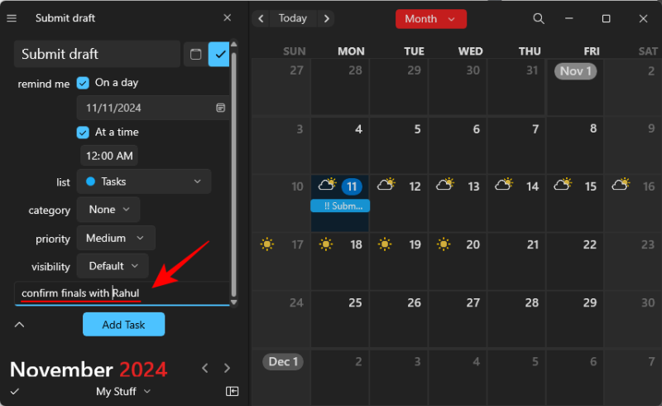
Task: Select the task checkmark type icon
Action: point(219,54)
